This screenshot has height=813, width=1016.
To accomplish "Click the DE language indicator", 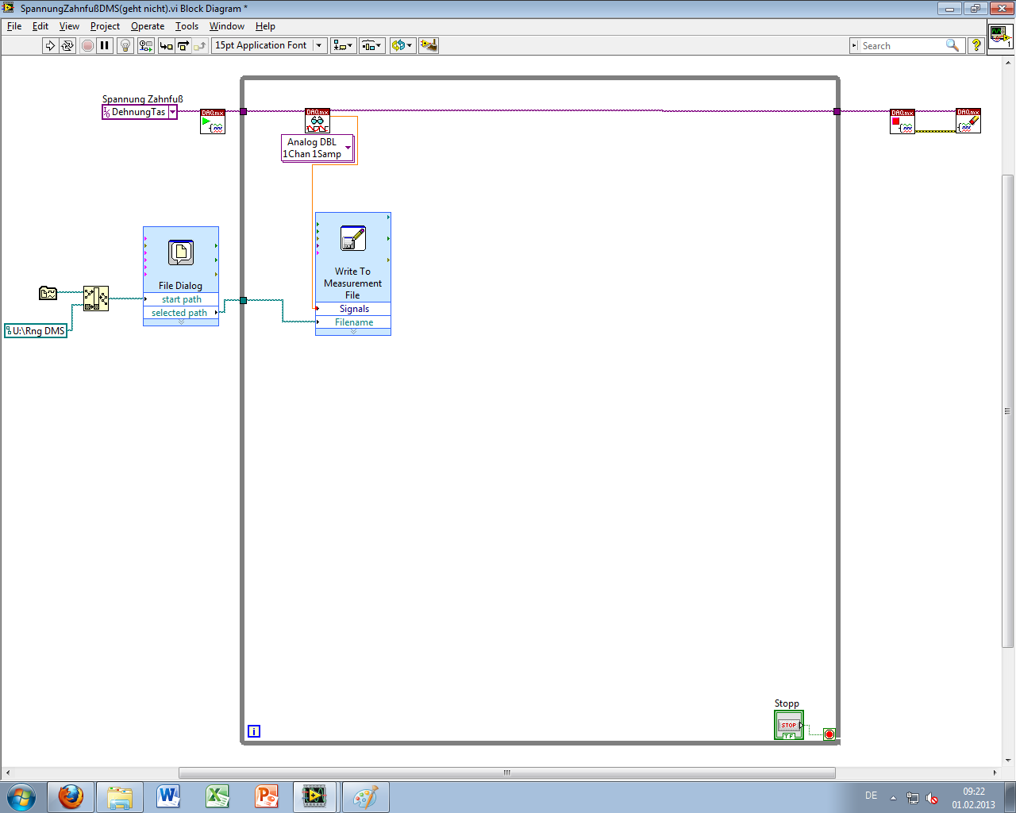I will (x=871, y=796).
